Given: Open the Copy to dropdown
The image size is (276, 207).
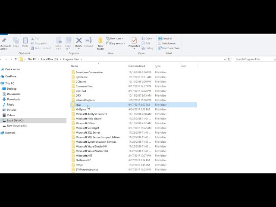Looking at the screenshot, I should 68,44.
